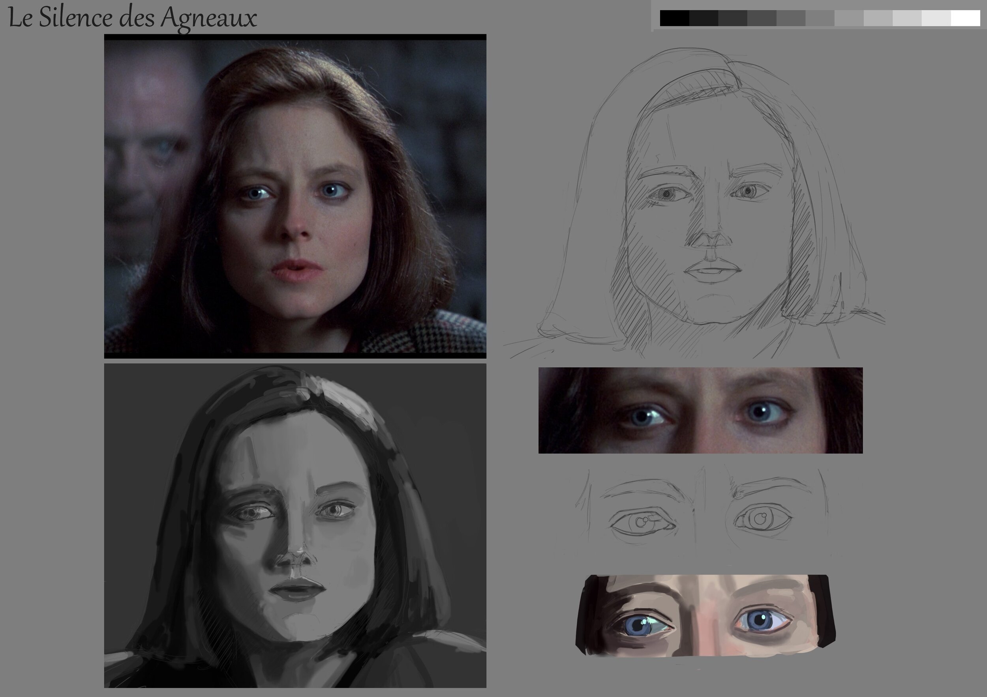
Task: Select the color film still reference photo
Action: click(295, 196)
